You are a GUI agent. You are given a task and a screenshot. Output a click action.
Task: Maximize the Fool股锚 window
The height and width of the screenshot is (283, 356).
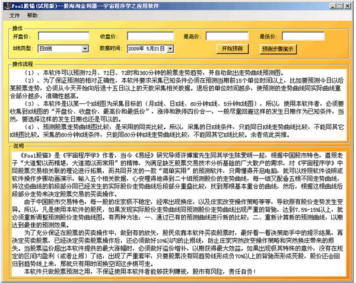339,6
